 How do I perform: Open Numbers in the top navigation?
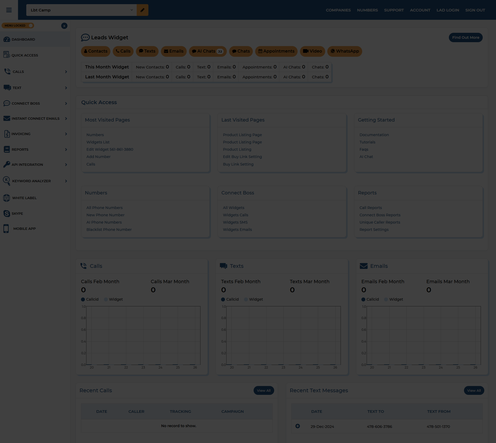click(367, 10)
